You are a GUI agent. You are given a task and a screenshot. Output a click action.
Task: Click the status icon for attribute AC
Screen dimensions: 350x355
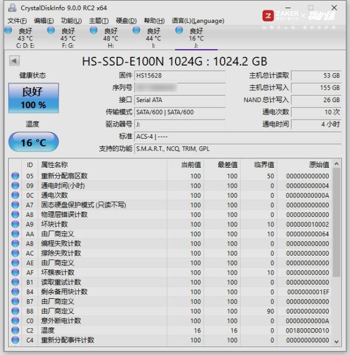pos(15,253)
